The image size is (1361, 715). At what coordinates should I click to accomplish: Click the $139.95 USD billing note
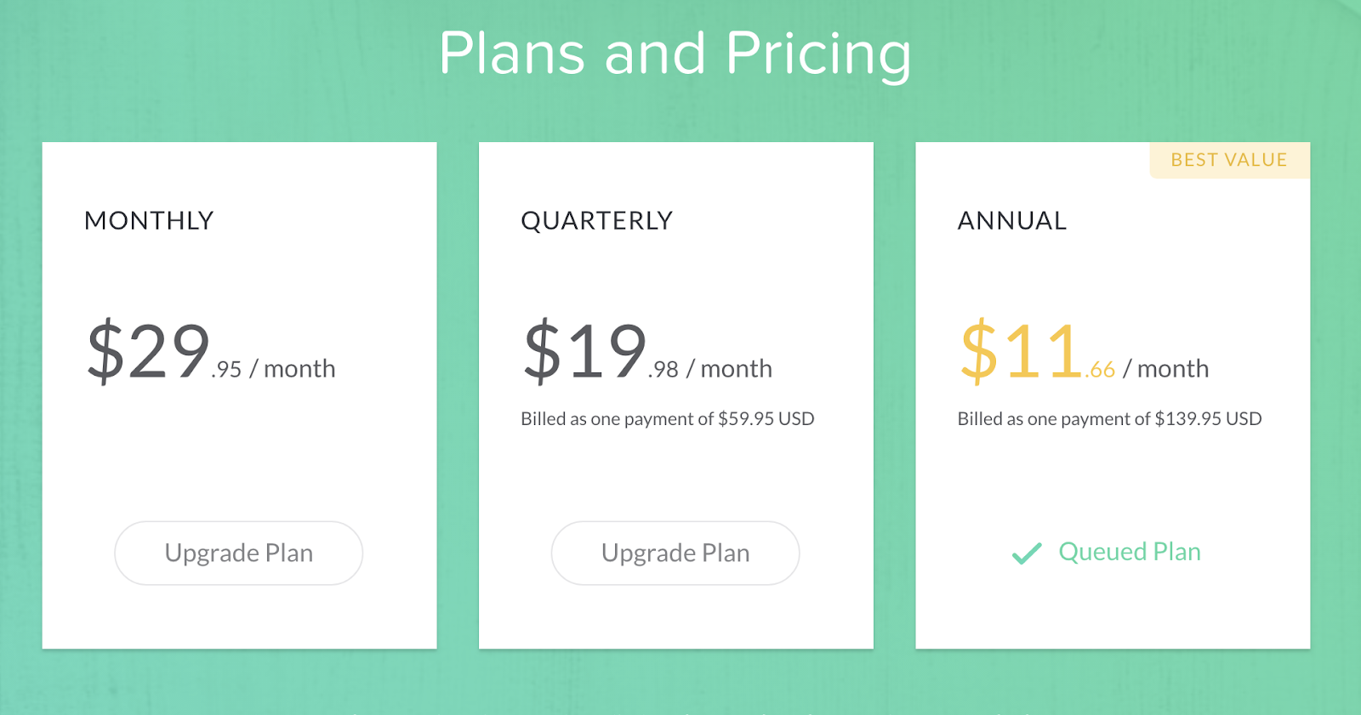click(x=1110, y=418)
